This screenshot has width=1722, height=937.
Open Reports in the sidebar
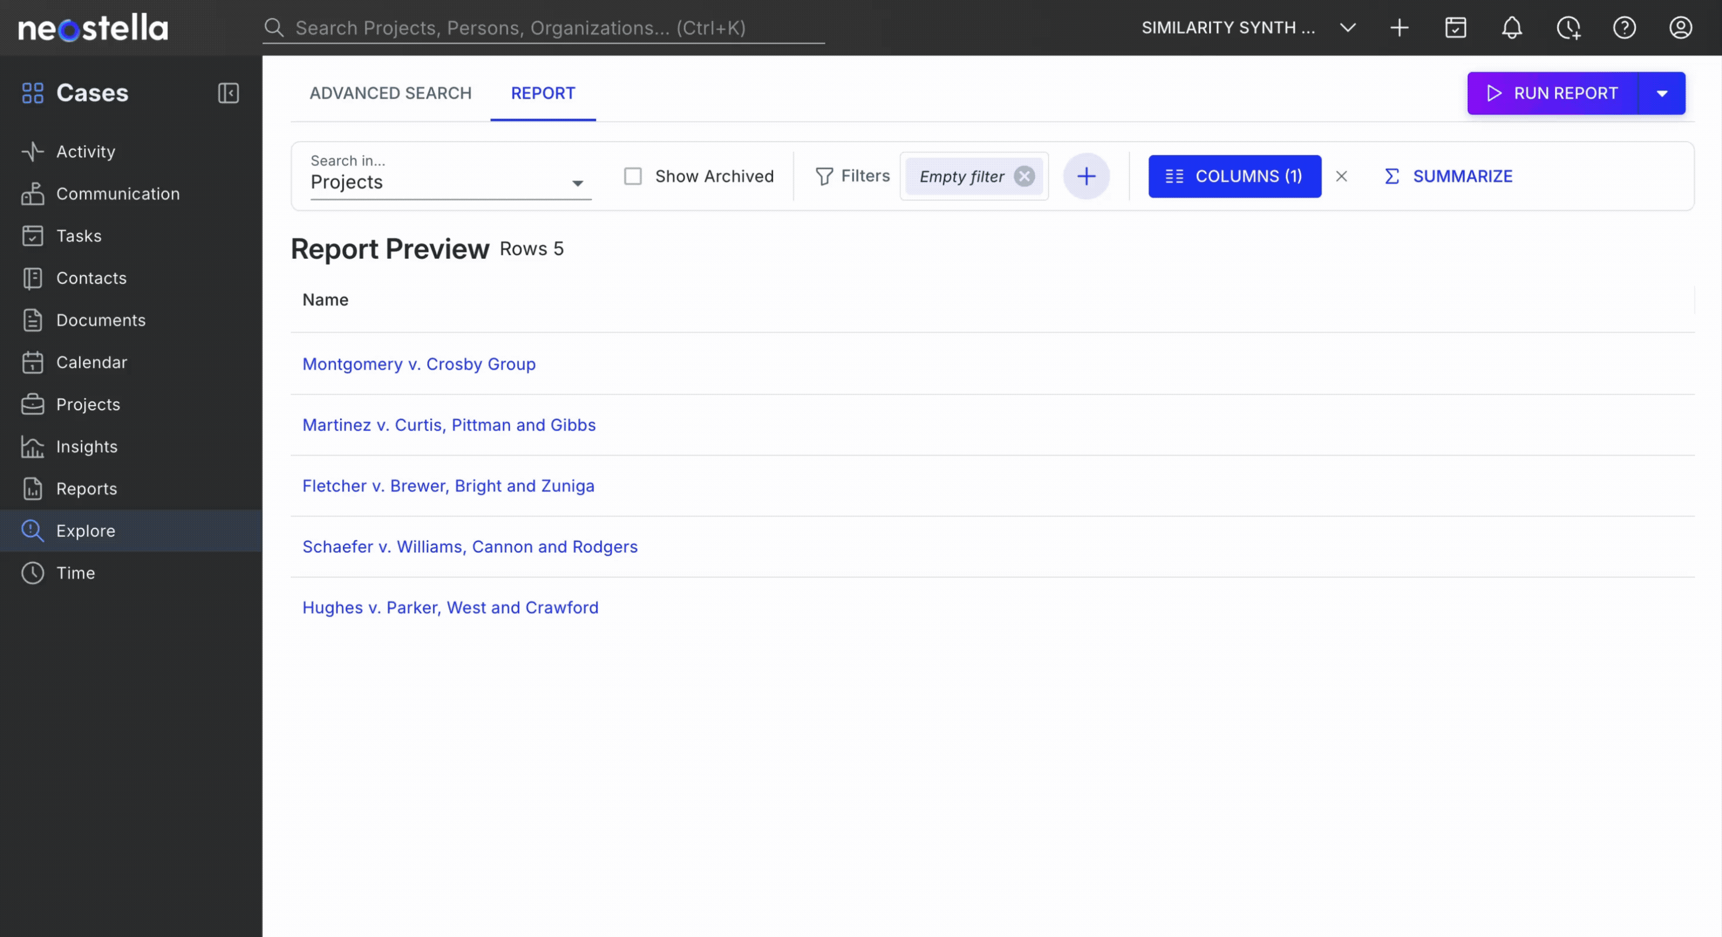(x=131, y=488)
